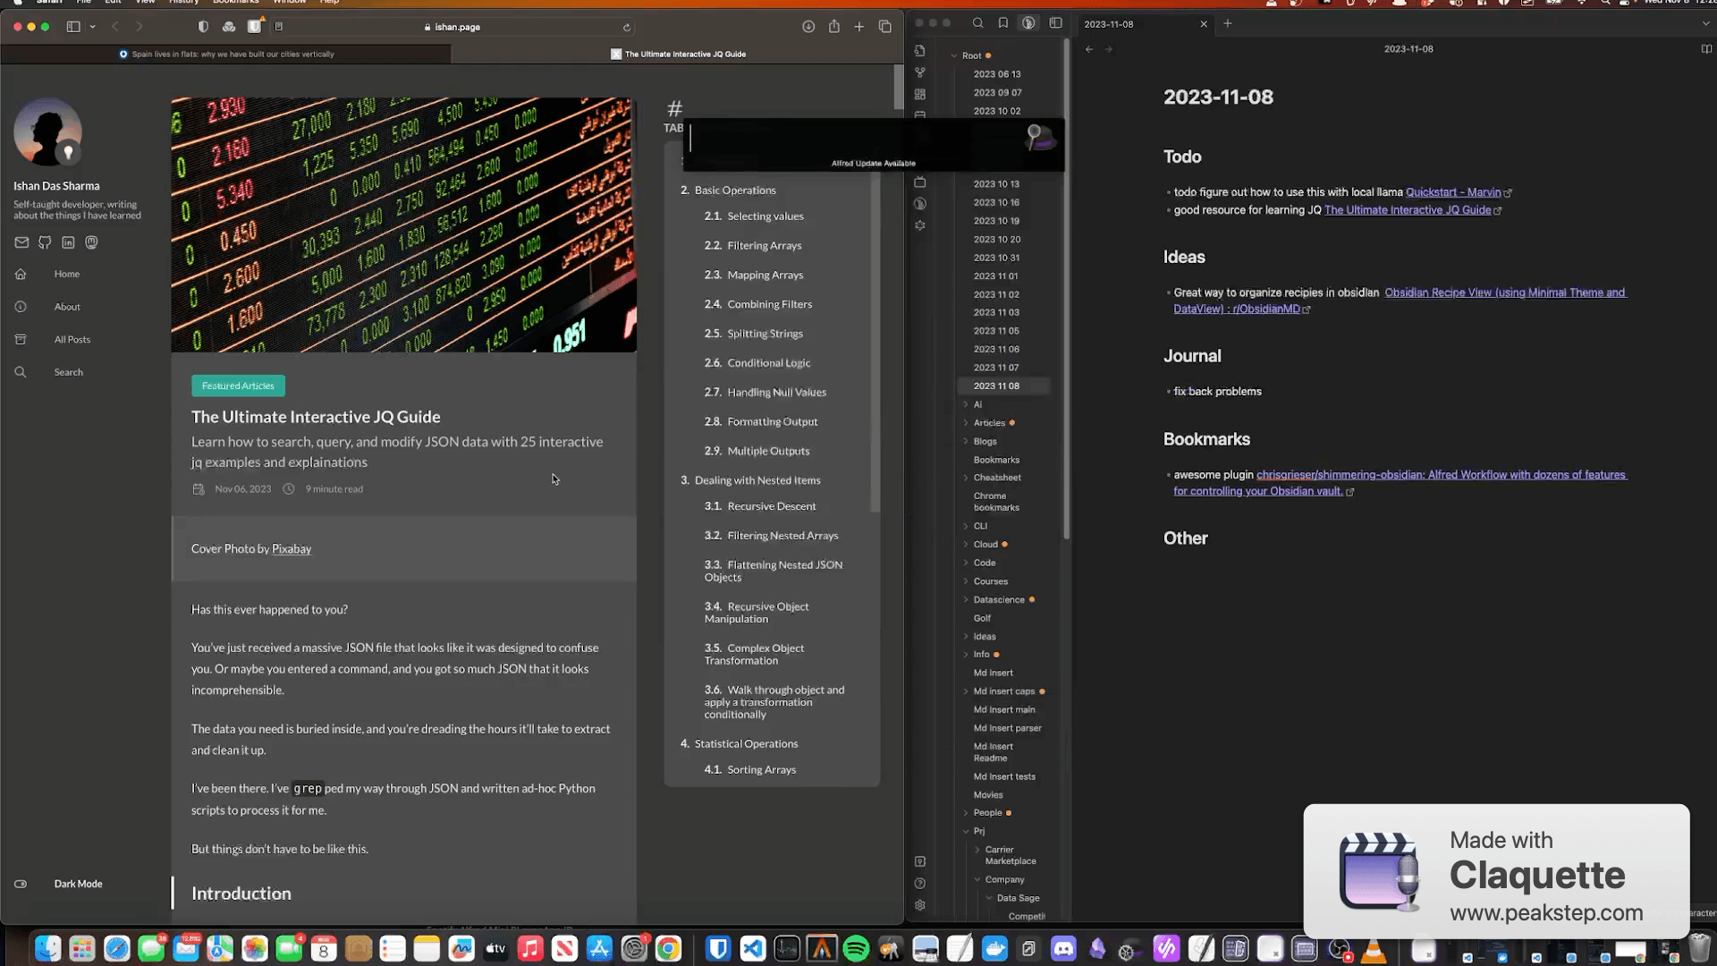Open graph view from ribbon

[x=920, y=72]
